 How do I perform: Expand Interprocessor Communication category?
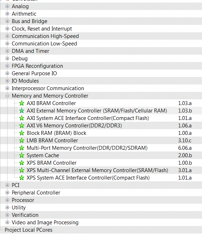pos(7,88)
